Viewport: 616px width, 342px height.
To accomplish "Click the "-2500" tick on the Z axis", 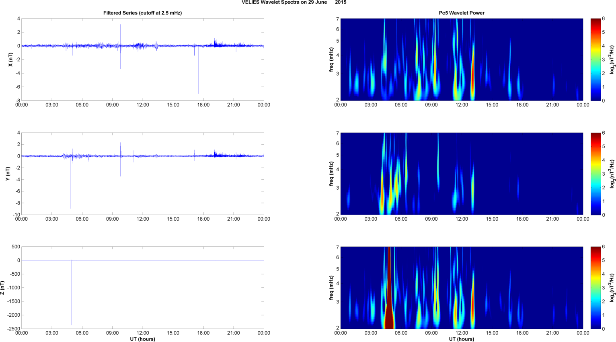I will (x=13, y=329).
